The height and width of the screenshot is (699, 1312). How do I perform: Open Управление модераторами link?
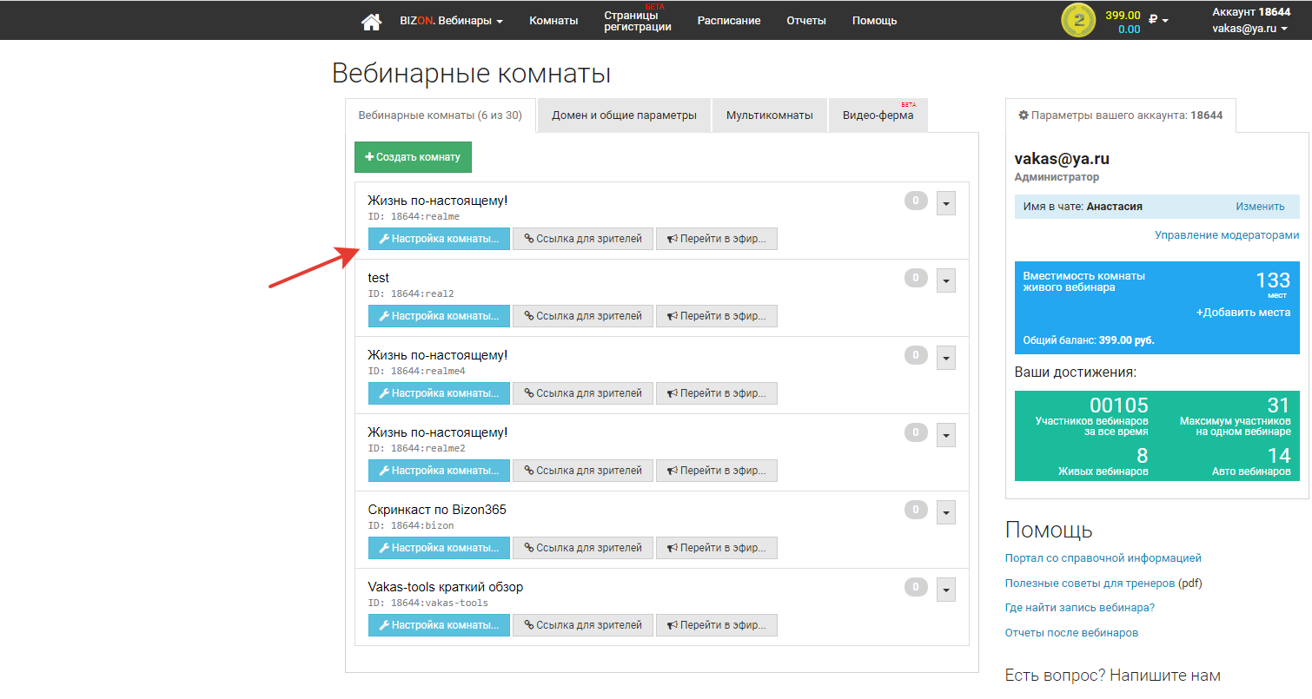1227,235
